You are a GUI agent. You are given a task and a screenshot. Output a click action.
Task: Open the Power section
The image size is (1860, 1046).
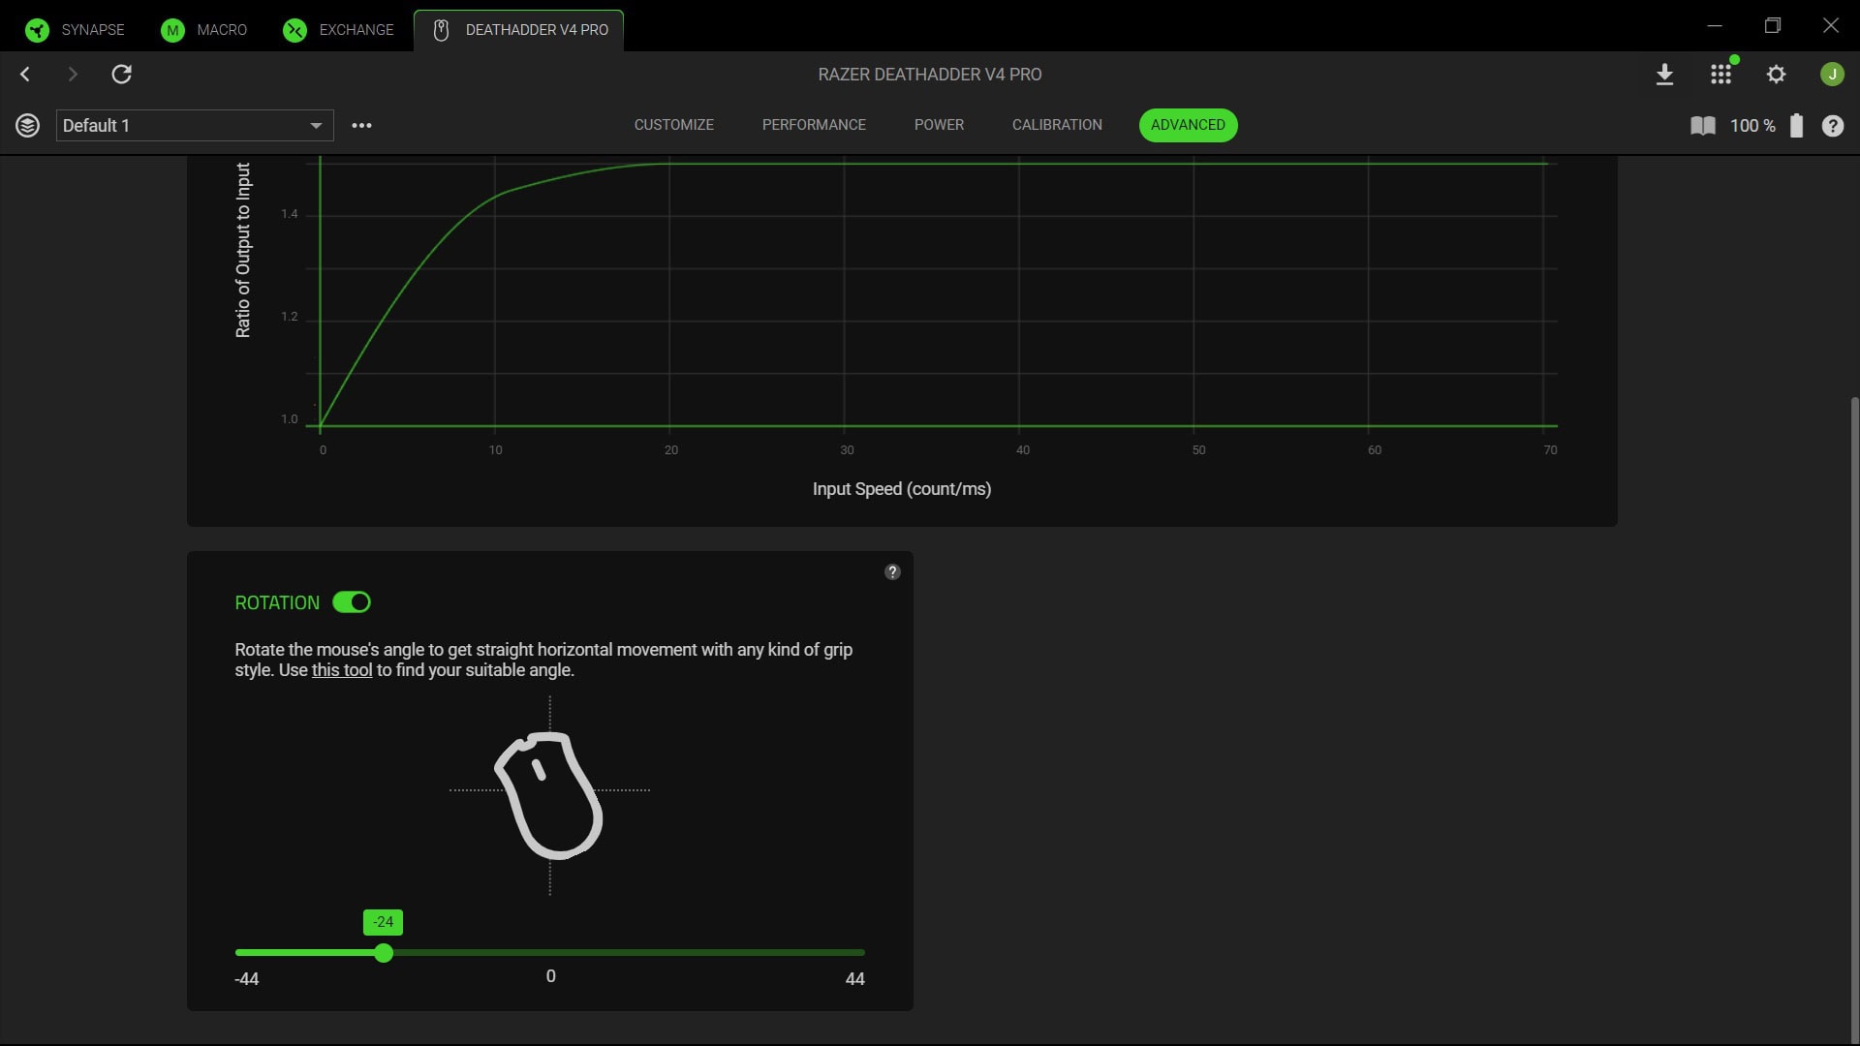(939, 125)
